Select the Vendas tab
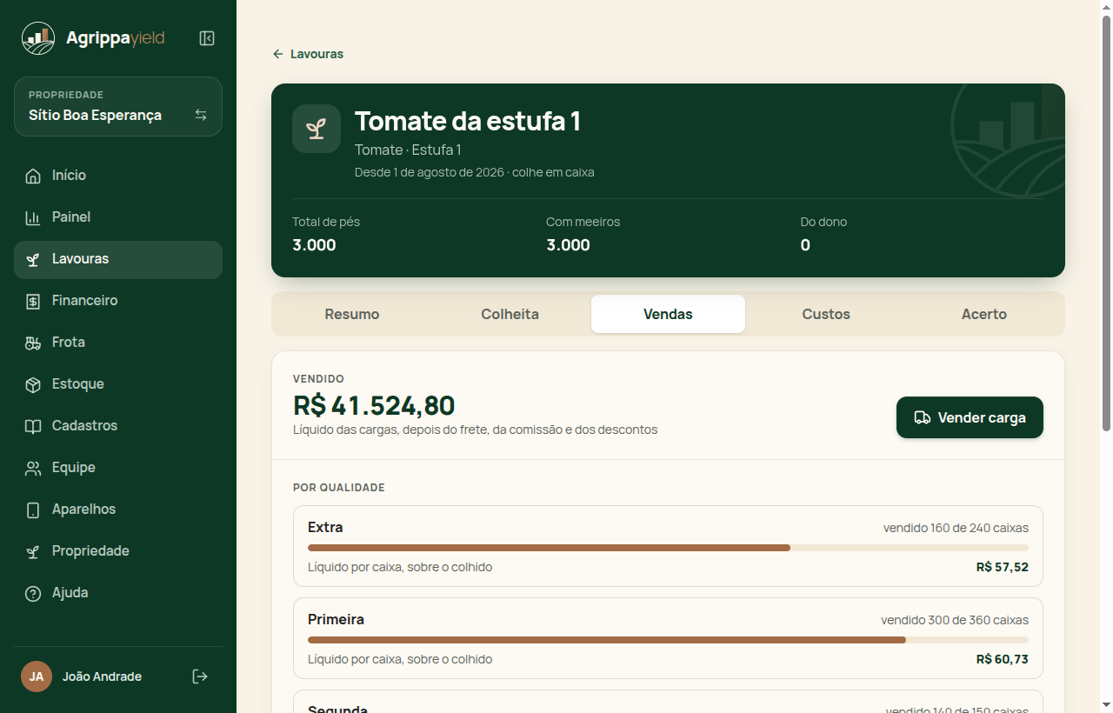This screenshot has width=1113, height=713. coord(668,314)
